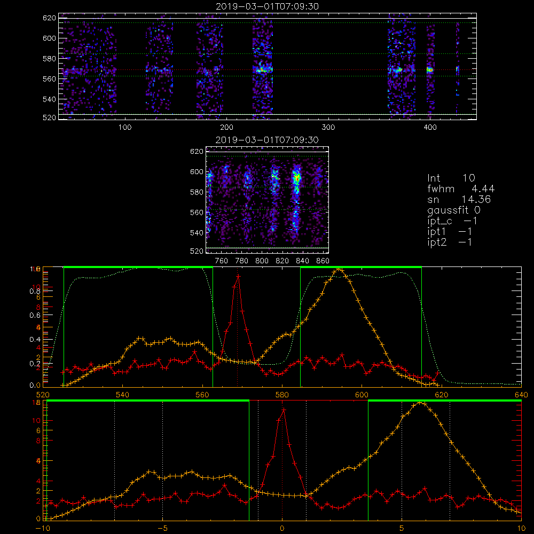This screenshot has width=534, height=534.
Task: Click x-axis label 400 under top spectrogram
Action: pyautogui.click(x=430, y=128)
